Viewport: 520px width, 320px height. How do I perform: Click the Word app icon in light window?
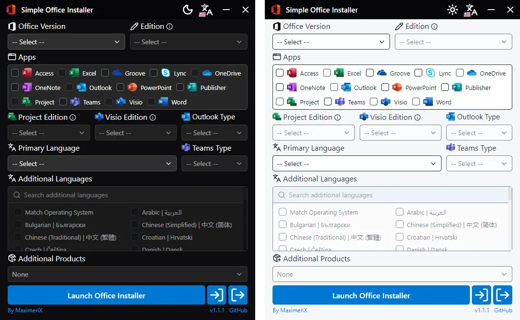point(428,102)
